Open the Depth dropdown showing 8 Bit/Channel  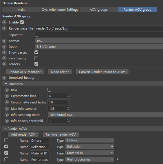(99, 47)
